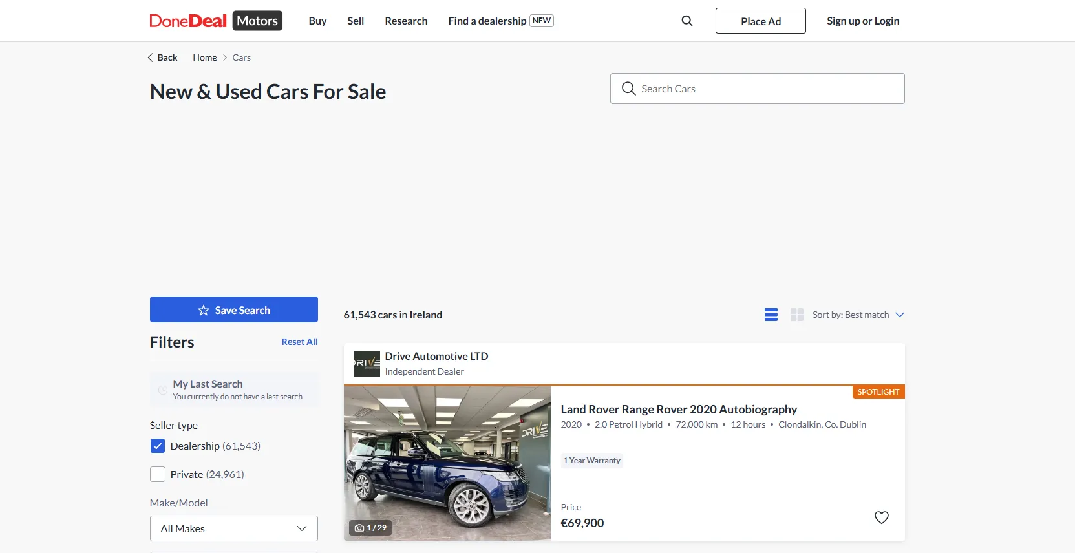
Task: Go to Home breadcrumb link
Action: click(205, 57)
